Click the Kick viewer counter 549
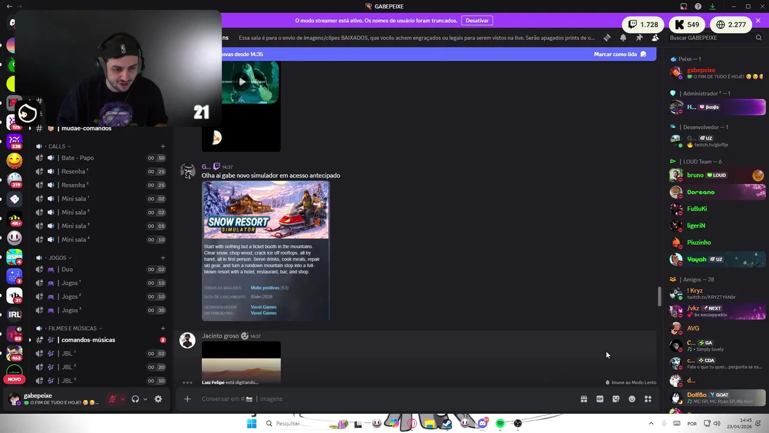Viewport: 769px width, 433px height. 687,25
